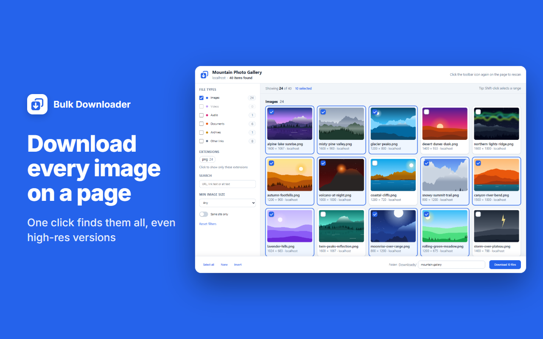Image resolution: width=543 pixels, height=339 pixels.
Task: Check the Documents file type checkbox
Action: coord(202,124)
